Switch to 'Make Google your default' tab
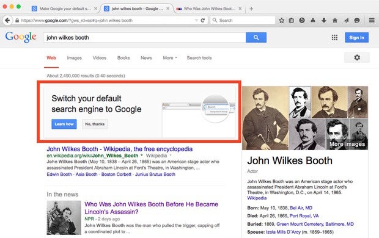The image size is (379, 238). (x=65, y=9)
